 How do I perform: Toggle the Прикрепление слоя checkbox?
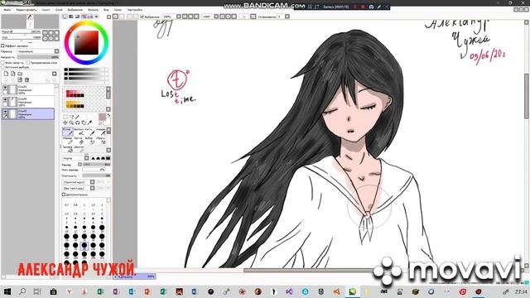coord(28,63)
